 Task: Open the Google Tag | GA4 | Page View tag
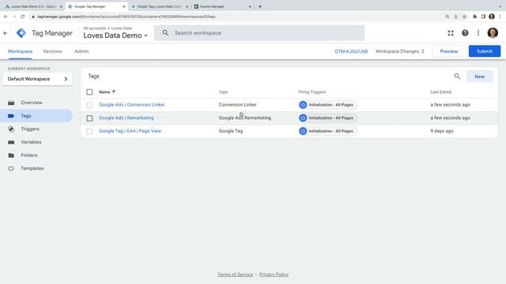pyautogui.click(x=130, y=131)
